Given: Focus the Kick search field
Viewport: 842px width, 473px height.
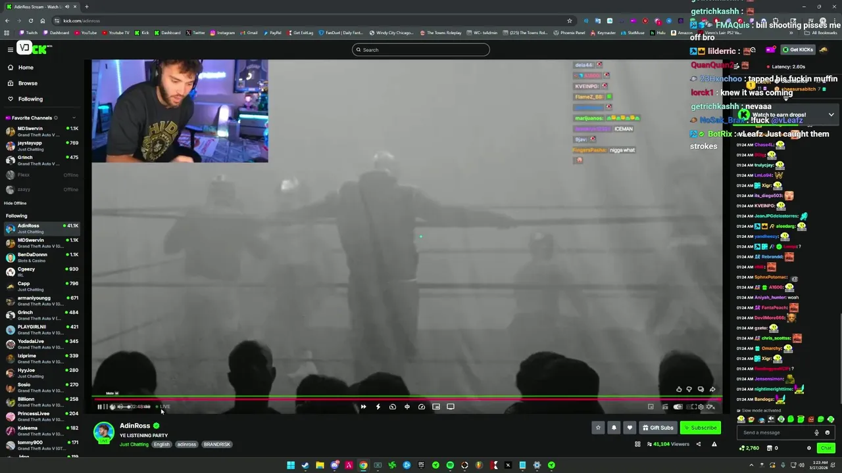Looking at the screenshot, I should pos(421,50).
